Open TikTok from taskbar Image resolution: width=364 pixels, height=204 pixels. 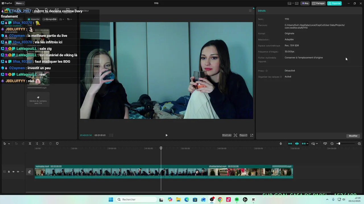click(x=228, y=199)
